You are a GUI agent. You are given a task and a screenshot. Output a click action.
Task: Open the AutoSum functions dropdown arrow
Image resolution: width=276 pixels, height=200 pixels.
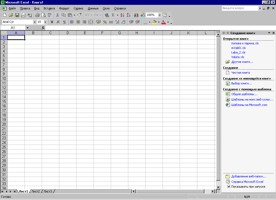coord(118,15)
